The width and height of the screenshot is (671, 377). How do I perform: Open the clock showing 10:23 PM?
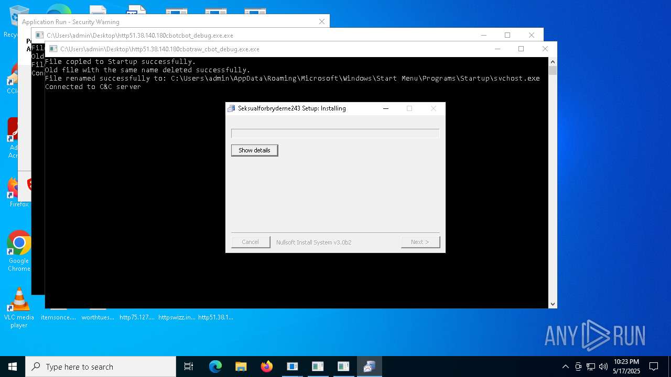(x=626, y=367)
